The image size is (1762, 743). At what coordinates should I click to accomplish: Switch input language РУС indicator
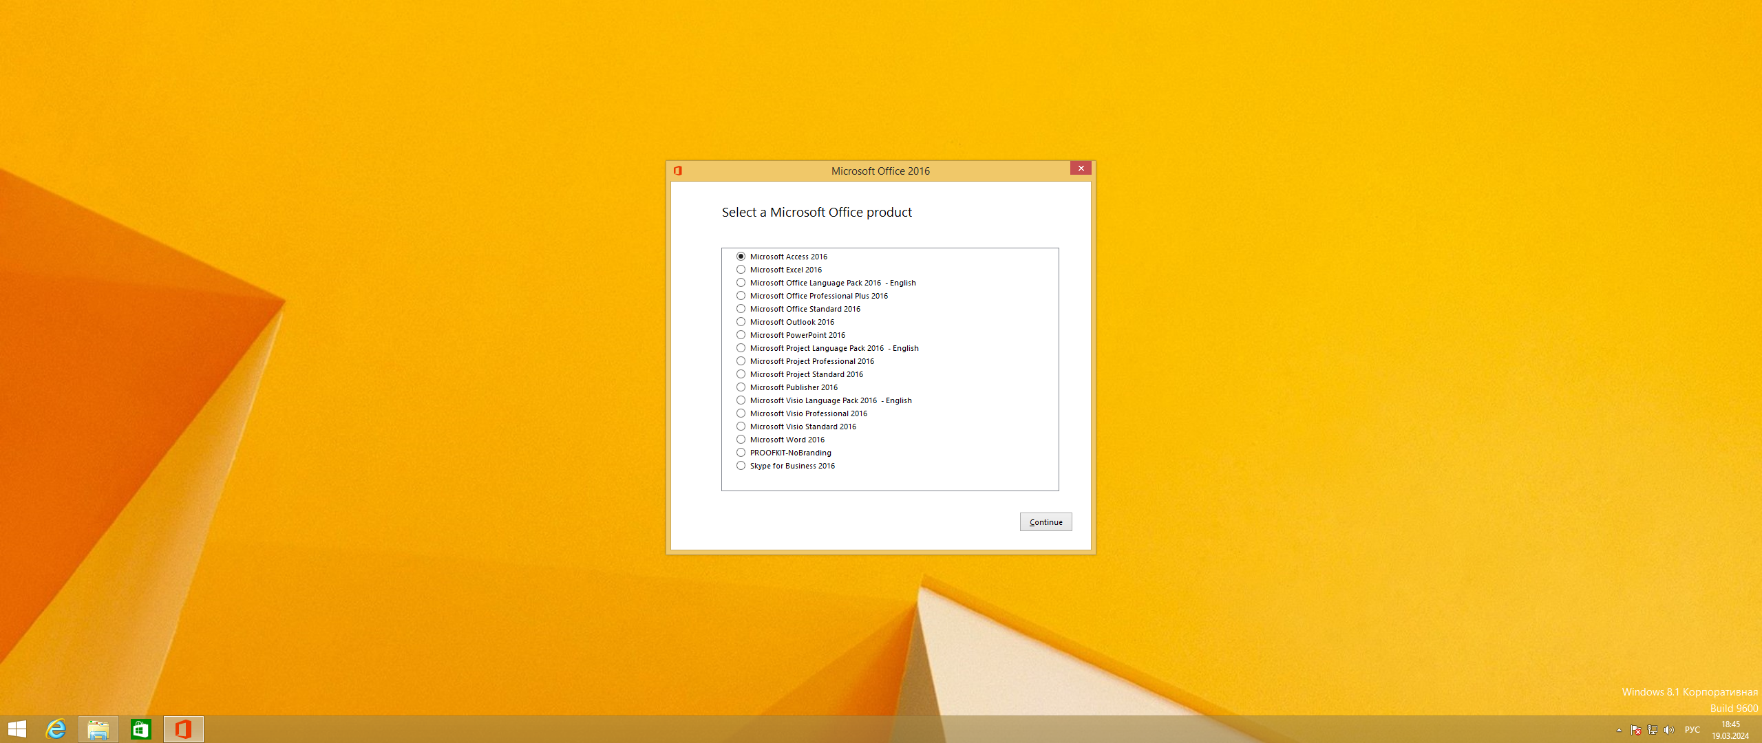point(1692,730)
